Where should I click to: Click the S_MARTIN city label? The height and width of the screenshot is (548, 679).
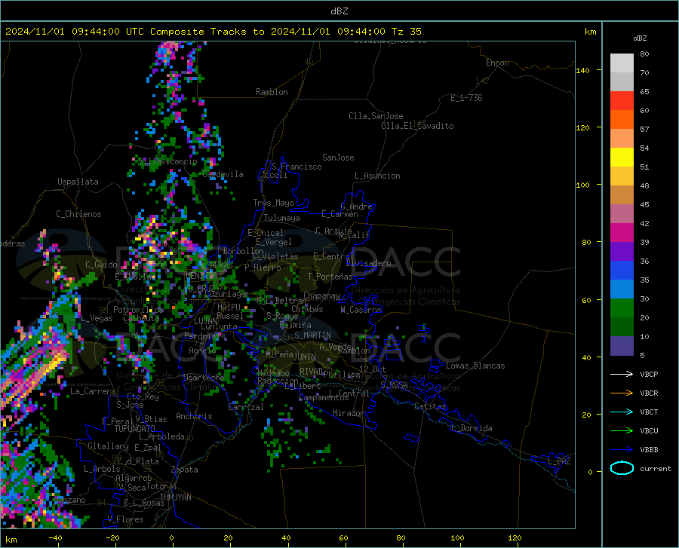pyautogui.click(x=312, y=335)
